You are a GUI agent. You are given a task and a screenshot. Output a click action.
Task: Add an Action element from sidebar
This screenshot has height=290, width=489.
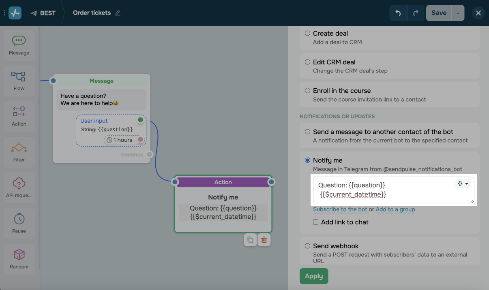[19, 117]
